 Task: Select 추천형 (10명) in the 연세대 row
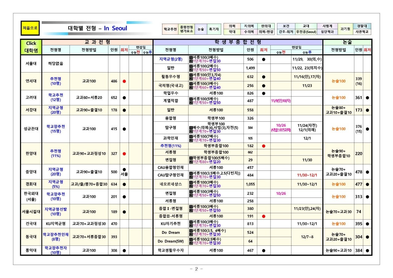pos(56,81)
